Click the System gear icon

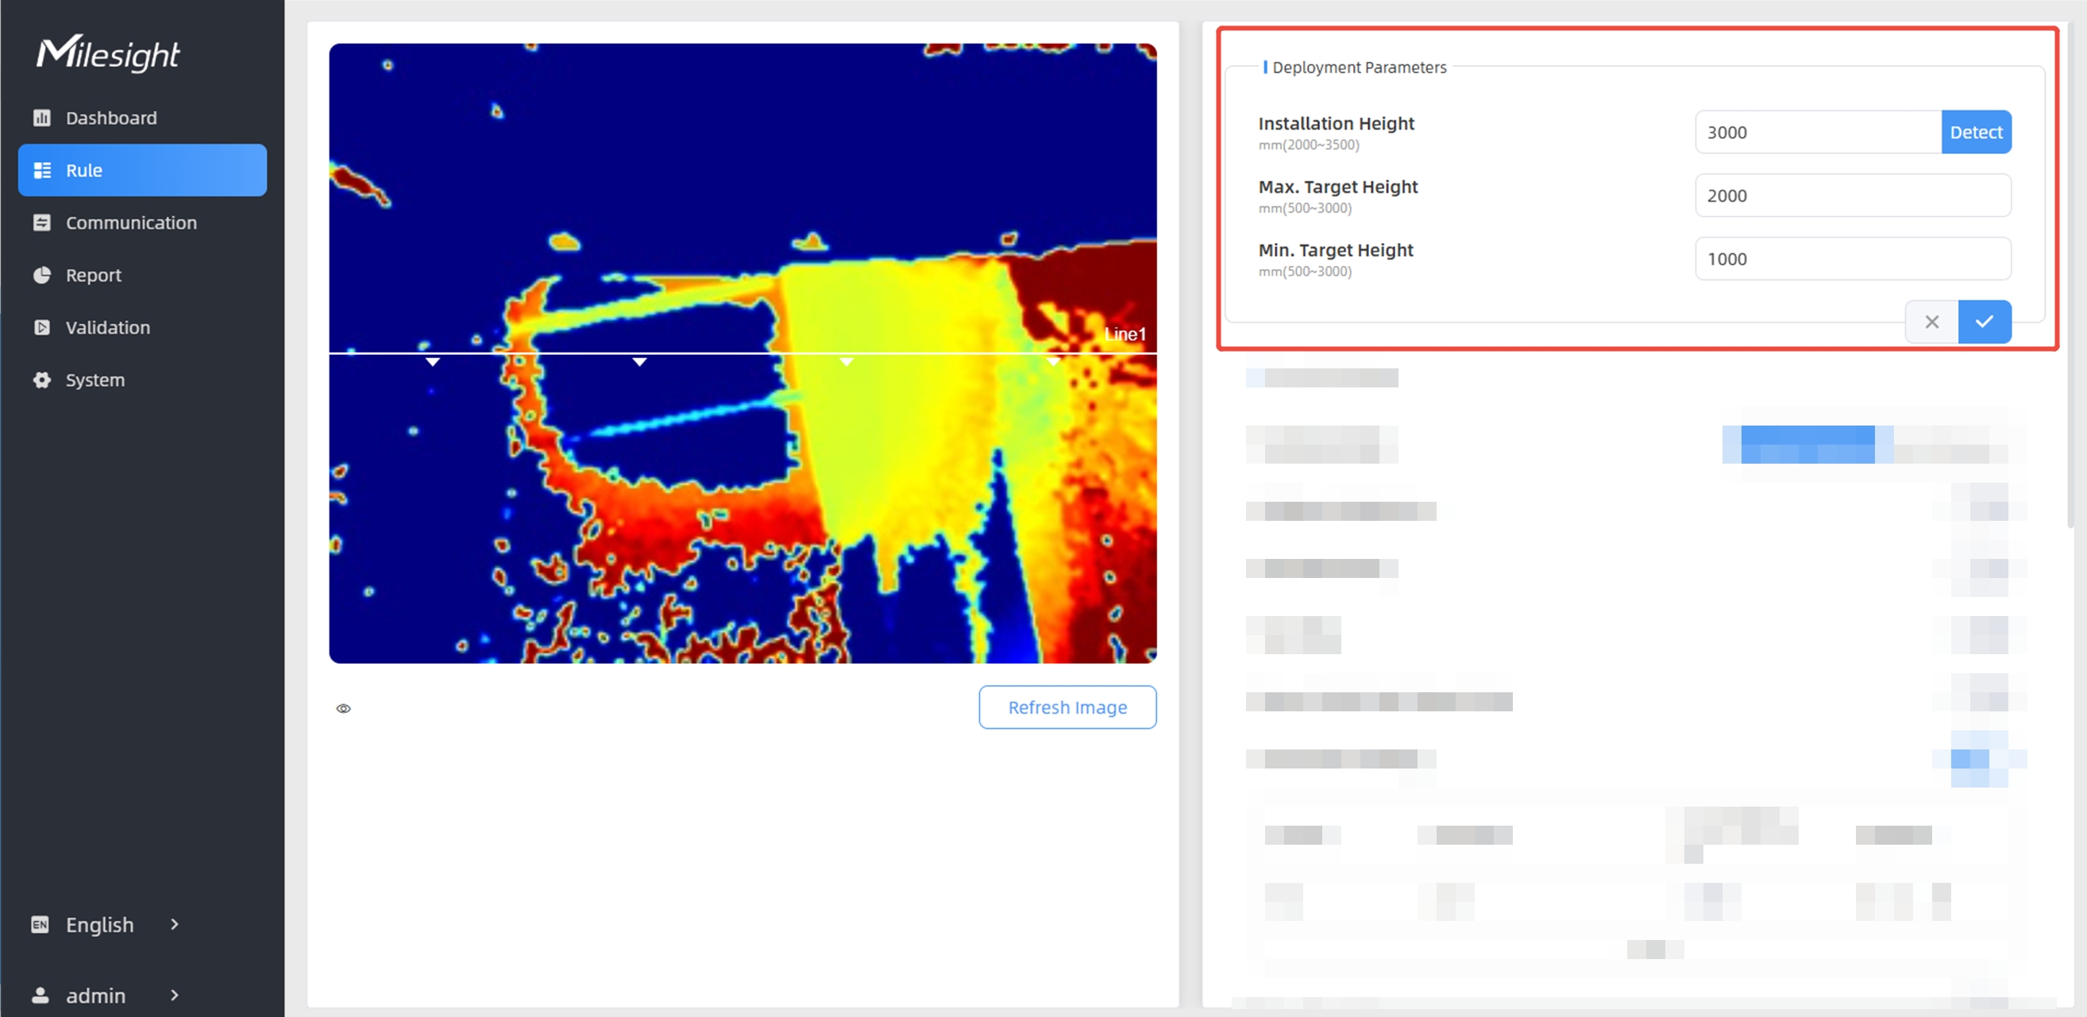[x=42, y=379]
